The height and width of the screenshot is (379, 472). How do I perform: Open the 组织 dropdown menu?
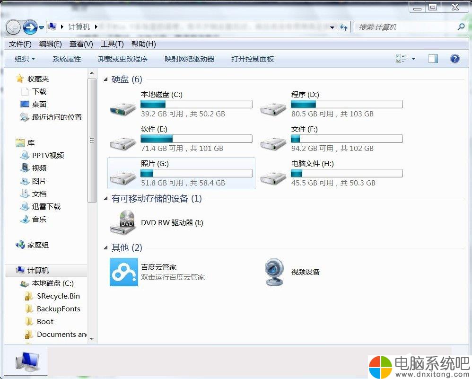pos(25,59)
